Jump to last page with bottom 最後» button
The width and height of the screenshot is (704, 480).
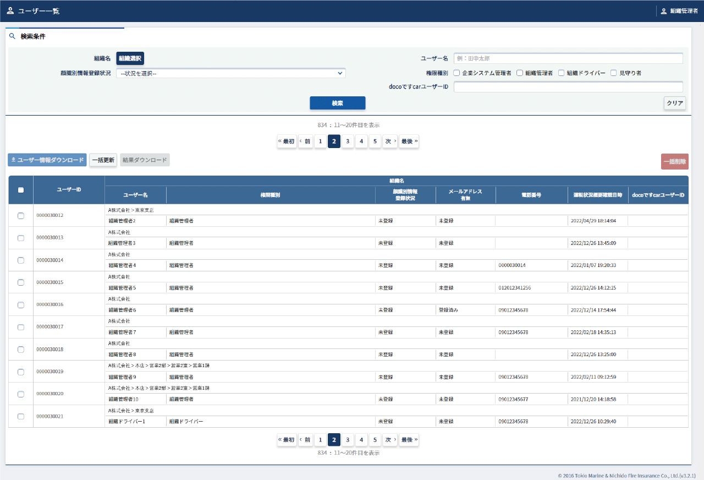(x=409, y=439)
